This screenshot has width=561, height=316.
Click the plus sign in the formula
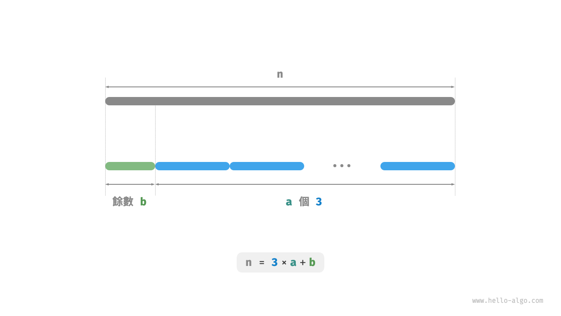click(303, 262)
